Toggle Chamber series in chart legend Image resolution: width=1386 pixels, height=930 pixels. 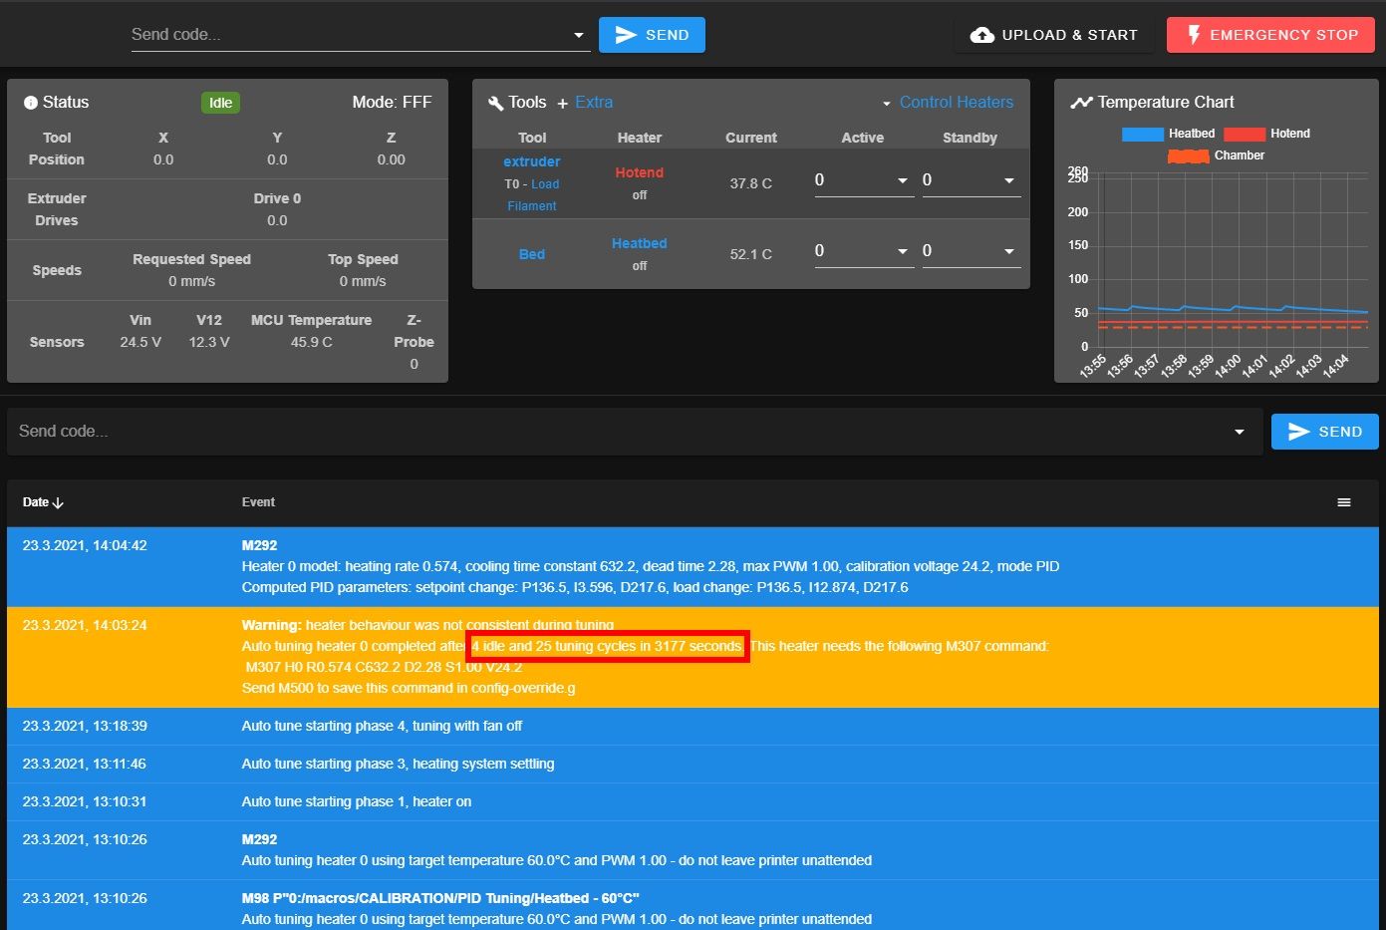point(1216,155)
